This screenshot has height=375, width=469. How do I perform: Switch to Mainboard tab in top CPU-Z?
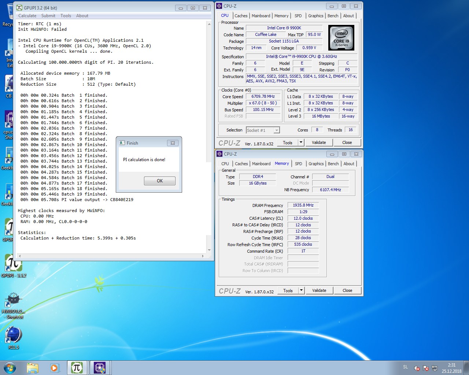261,16
